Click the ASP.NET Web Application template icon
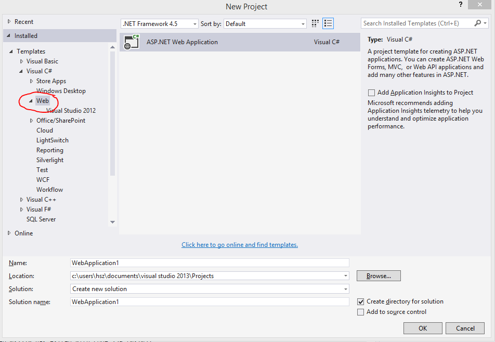Screen dimensions: 495x342 pos(132,42)
